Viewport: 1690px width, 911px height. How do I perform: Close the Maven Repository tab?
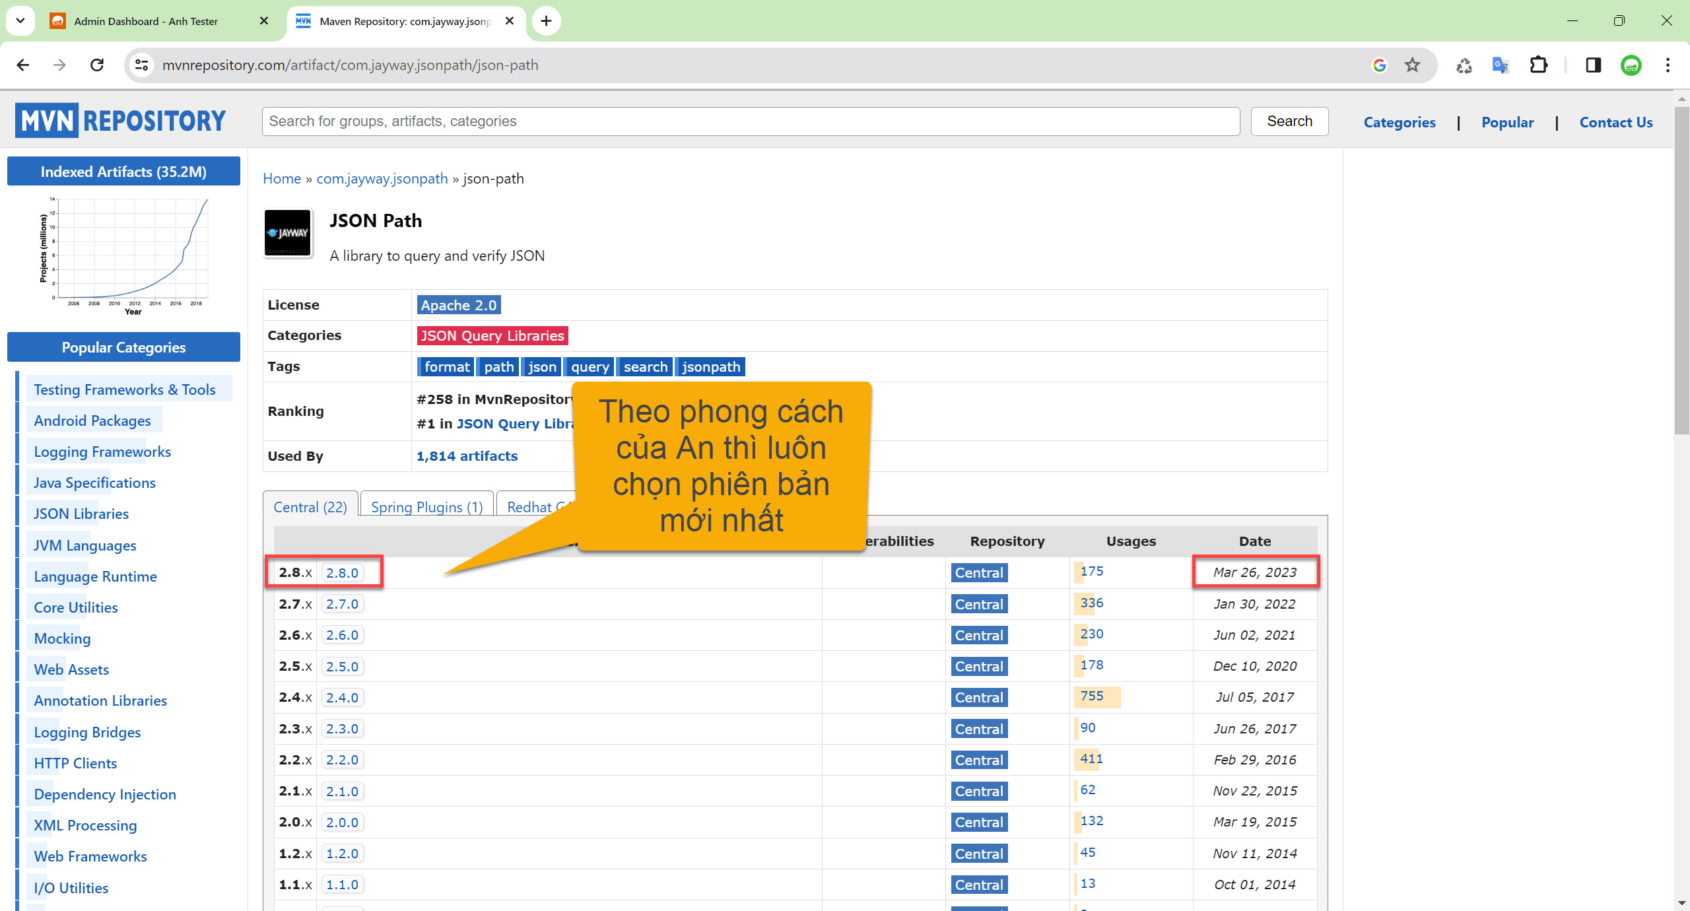(x=509, y=21)
